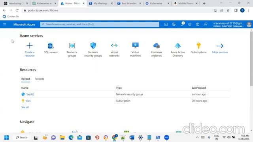Switch to Mobile Phones browser tab
Image resolution: width=253 pixels, height=142 pixels.
[x=185, y=3]
